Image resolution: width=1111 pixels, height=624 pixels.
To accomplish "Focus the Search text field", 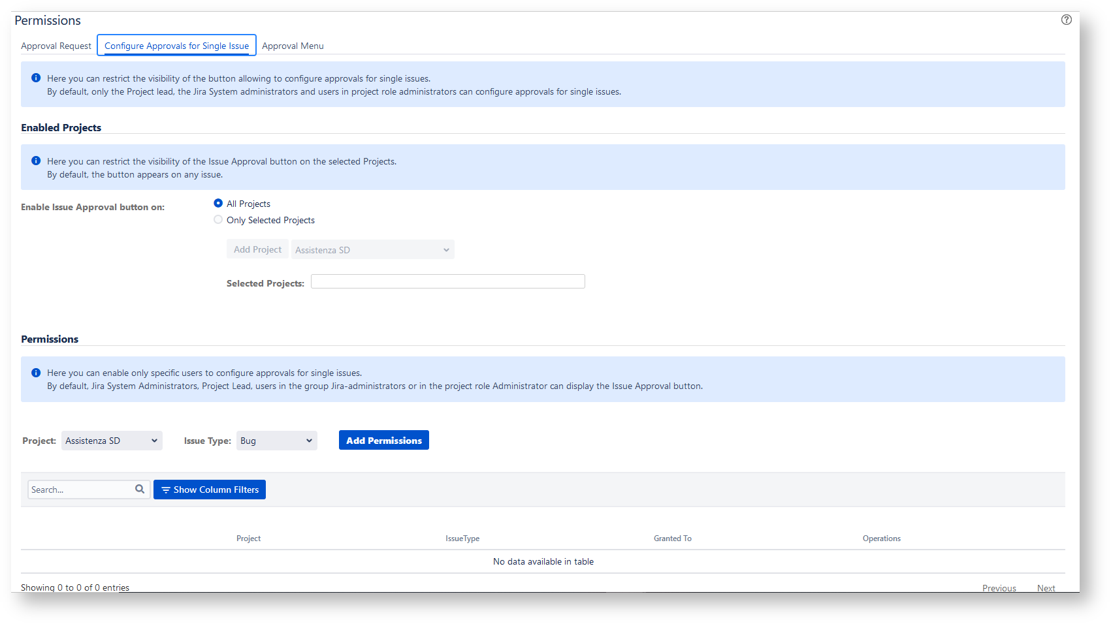I will 80,490.
